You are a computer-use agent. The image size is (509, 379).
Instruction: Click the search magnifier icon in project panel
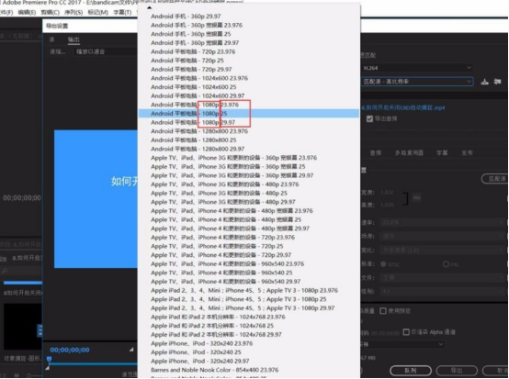(5, 271)
